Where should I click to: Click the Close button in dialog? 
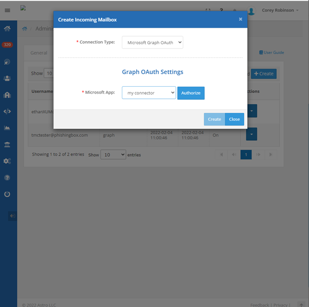(234, 119)
